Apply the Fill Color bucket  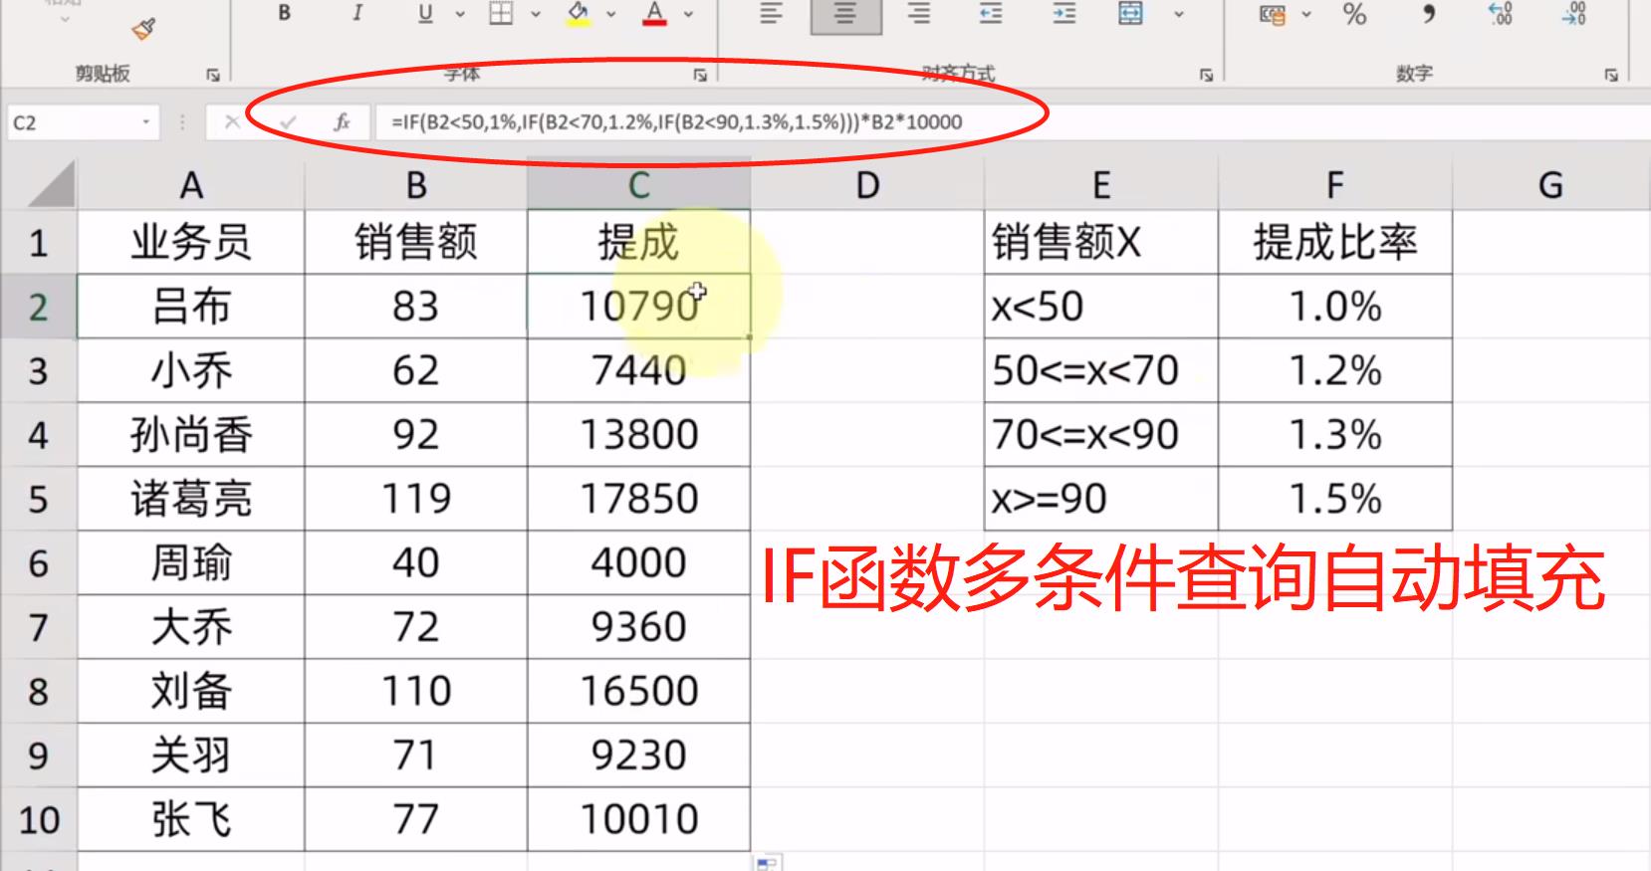click(x=578, y=14)
